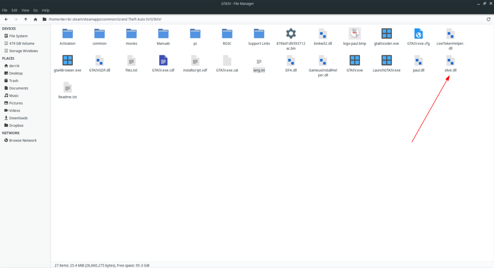Go back to previous folder

point(6,19)
